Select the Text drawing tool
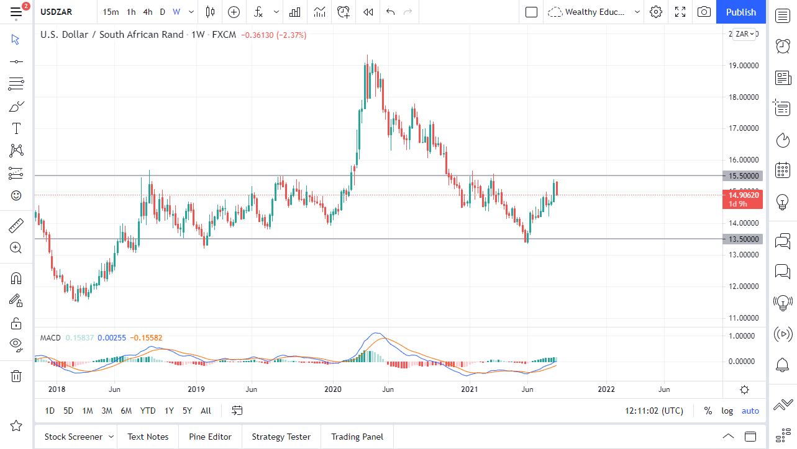This screenshot has height=449, width=797. [x=16, y=128]
